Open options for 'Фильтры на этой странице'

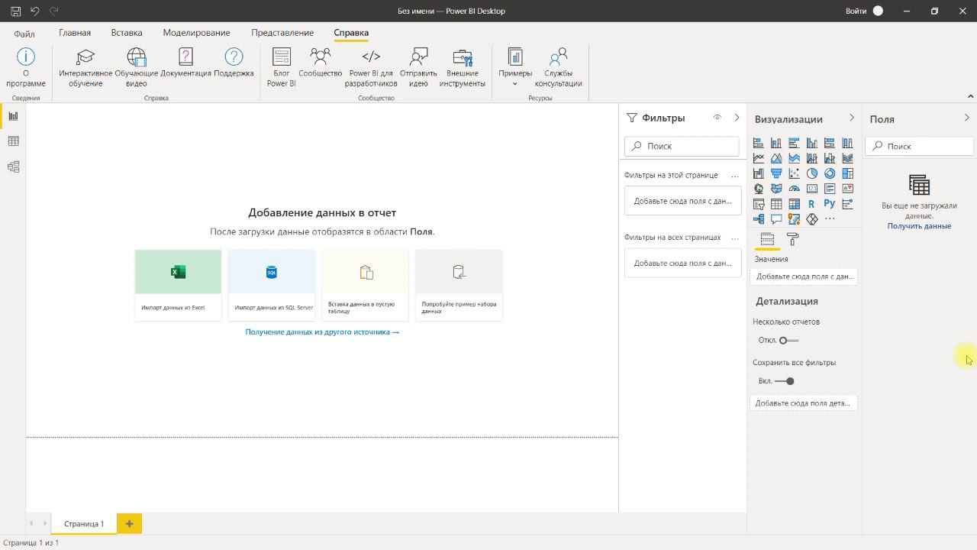point(735,176)
